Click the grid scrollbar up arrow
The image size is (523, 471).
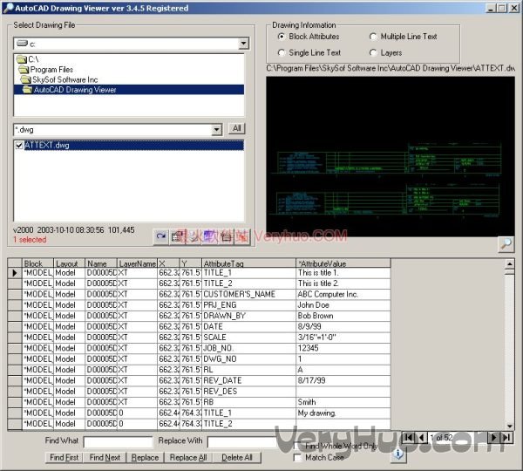pos(510,264)
